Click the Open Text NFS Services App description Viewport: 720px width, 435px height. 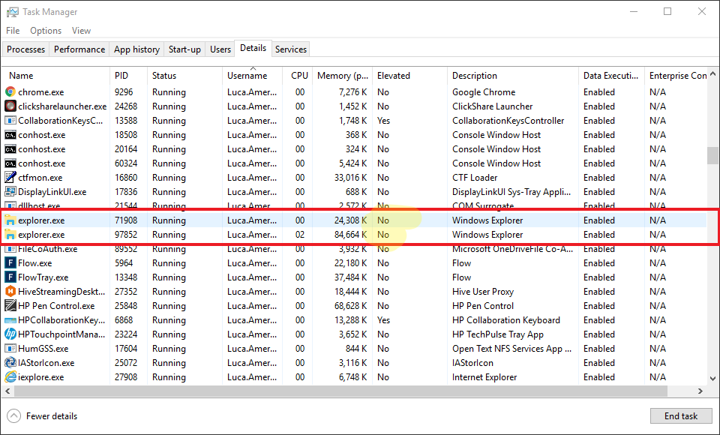(511, 349)
